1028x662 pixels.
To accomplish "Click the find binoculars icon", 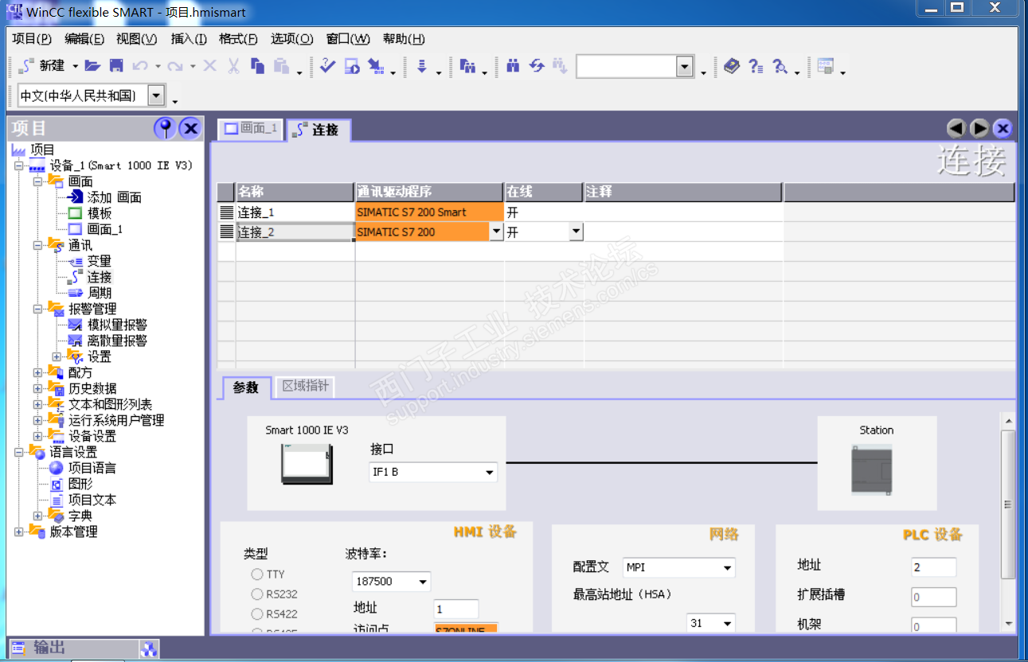I will click(513, 66).
